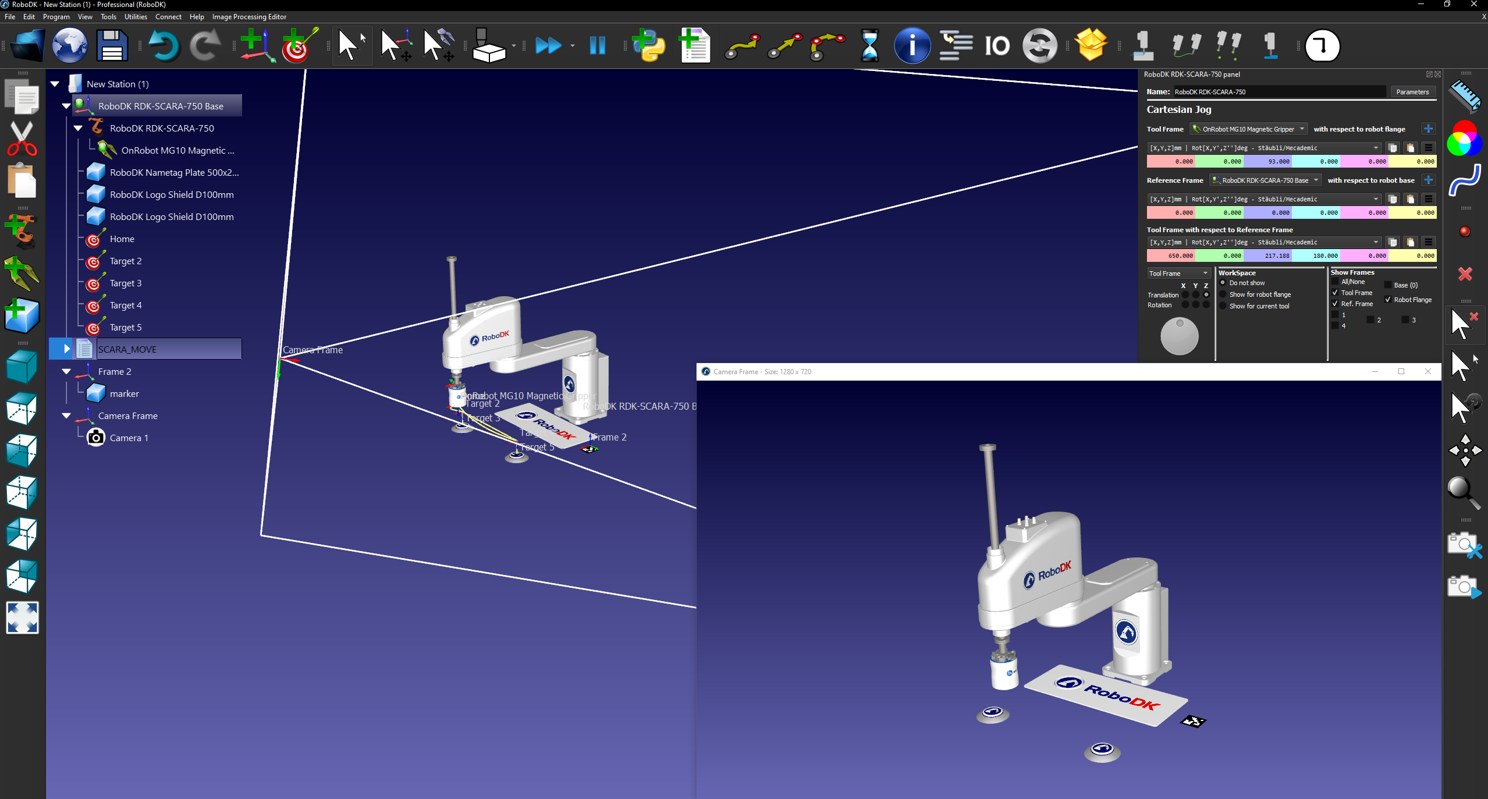Click the Collision check hourglass icon
The height and width of the screenshot is (799, 1488).
(869, 45)
